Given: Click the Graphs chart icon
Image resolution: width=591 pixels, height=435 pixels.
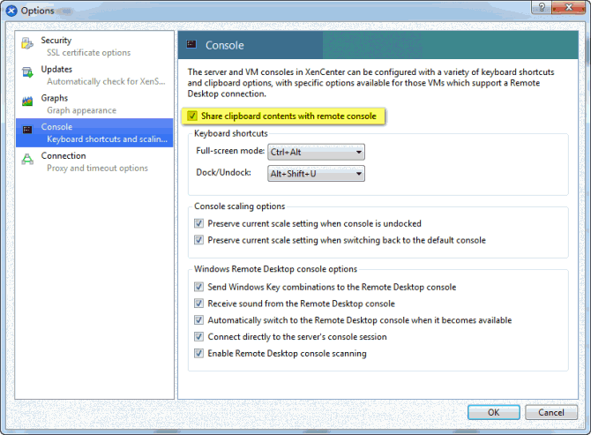Looking at the screenshot, I should (x=27, y=101).
